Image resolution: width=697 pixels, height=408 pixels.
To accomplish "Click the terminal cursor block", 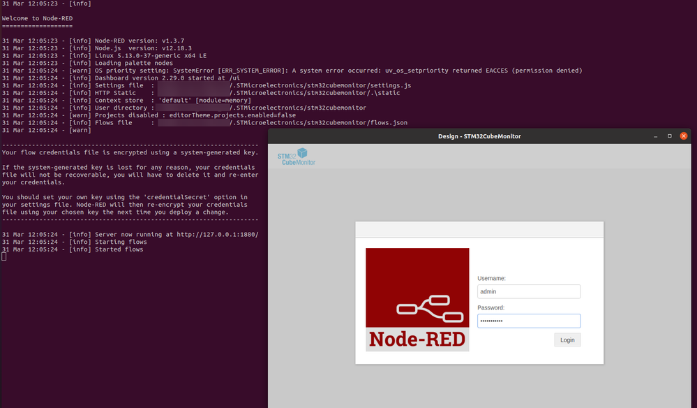I will point(4,256).
